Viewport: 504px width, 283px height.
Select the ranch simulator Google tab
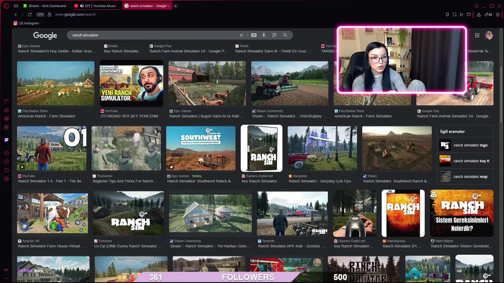coord(146,6)
